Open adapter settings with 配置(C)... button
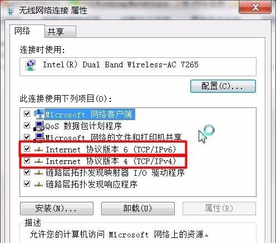The height and width of the screenshot is (243, 276). [223, 86]
